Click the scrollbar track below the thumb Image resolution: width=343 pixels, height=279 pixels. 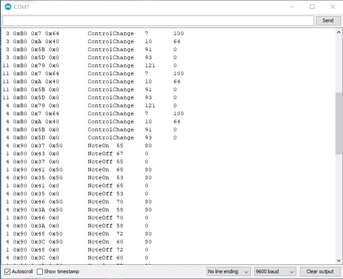tap(339, 205)
